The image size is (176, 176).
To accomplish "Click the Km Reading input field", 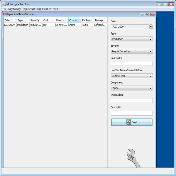I will click(132, 100).
